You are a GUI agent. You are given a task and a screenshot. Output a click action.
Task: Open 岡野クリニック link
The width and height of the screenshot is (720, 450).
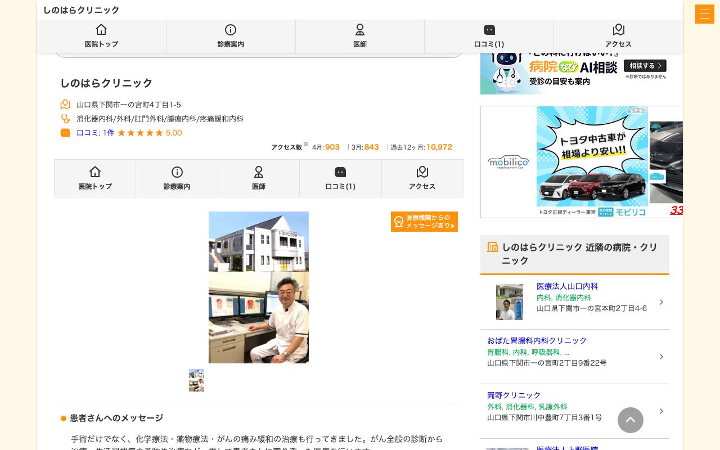(514, 395)
